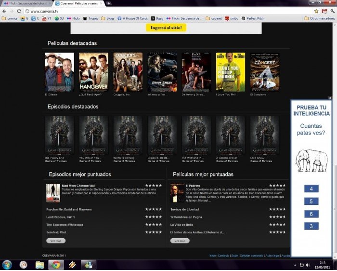
Task: Open The Pointy End episode thumbnail
Action: (59, 135)
